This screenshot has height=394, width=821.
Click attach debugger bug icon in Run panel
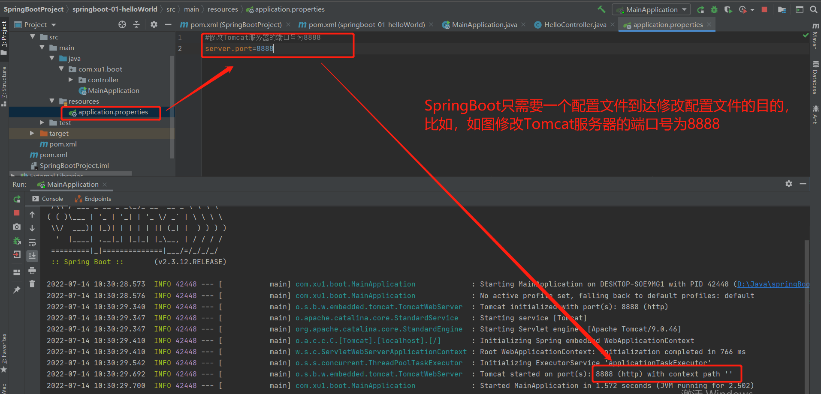pyautogui.click(x=17, y=241)
